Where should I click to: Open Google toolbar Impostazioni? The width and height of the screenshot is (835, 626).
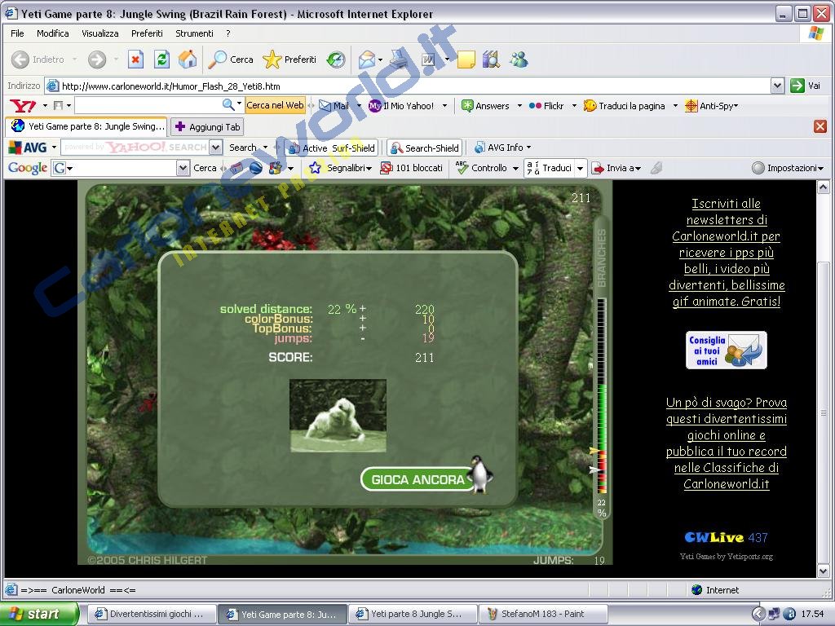[787, 168]
